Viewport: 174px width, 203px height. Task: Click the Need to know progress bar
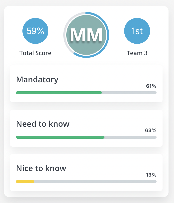coord(86,137)
